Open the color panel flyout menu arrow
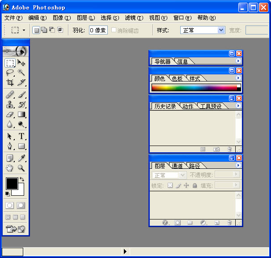Image resolution: width=271 pixels, height=258 pixels. [238, 78]
